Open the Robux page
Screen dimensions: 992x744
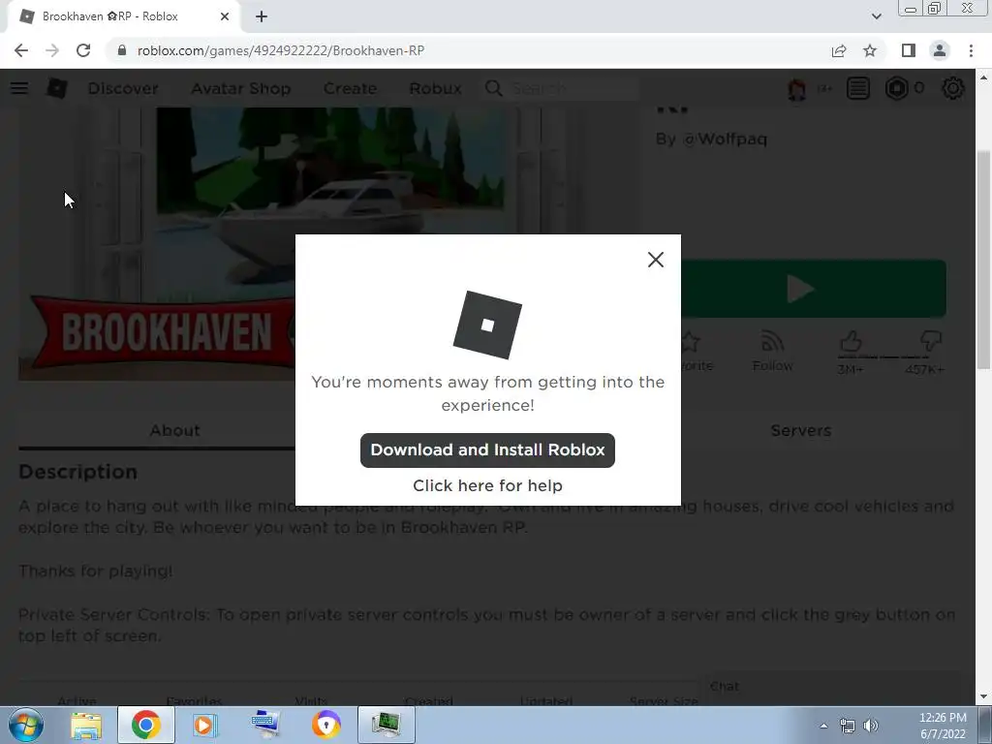tap(435, 88)
